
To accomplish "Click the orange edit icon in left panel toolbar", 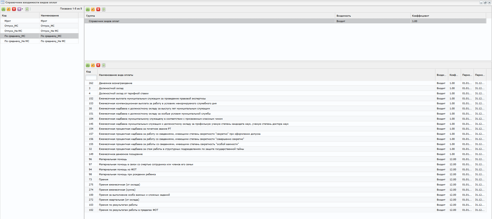I will click(x=9, y=9).
